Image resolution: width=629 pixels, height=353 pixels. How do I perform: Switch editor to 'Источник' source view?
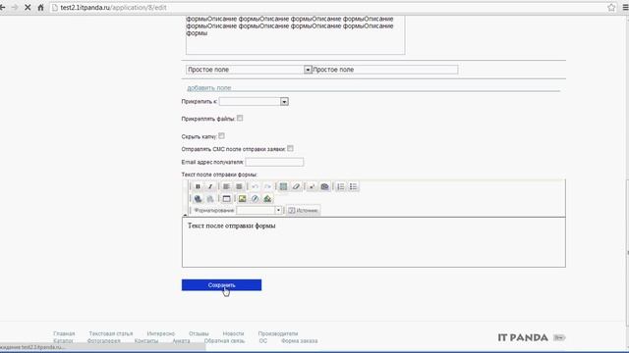304,210
